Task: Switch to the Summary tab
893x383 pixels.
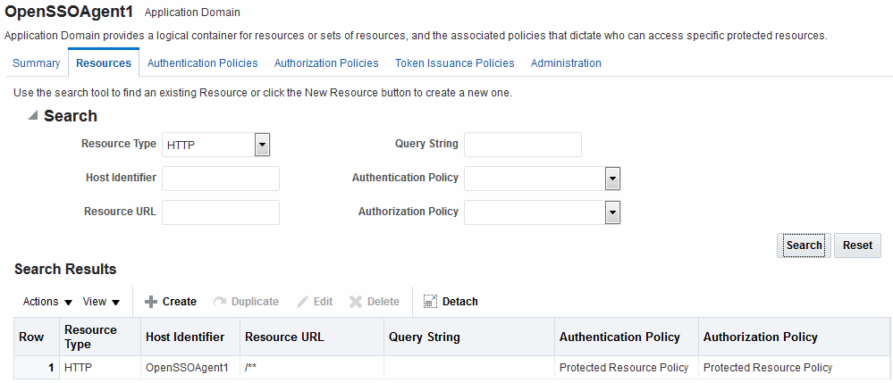Action: point(36,63)
